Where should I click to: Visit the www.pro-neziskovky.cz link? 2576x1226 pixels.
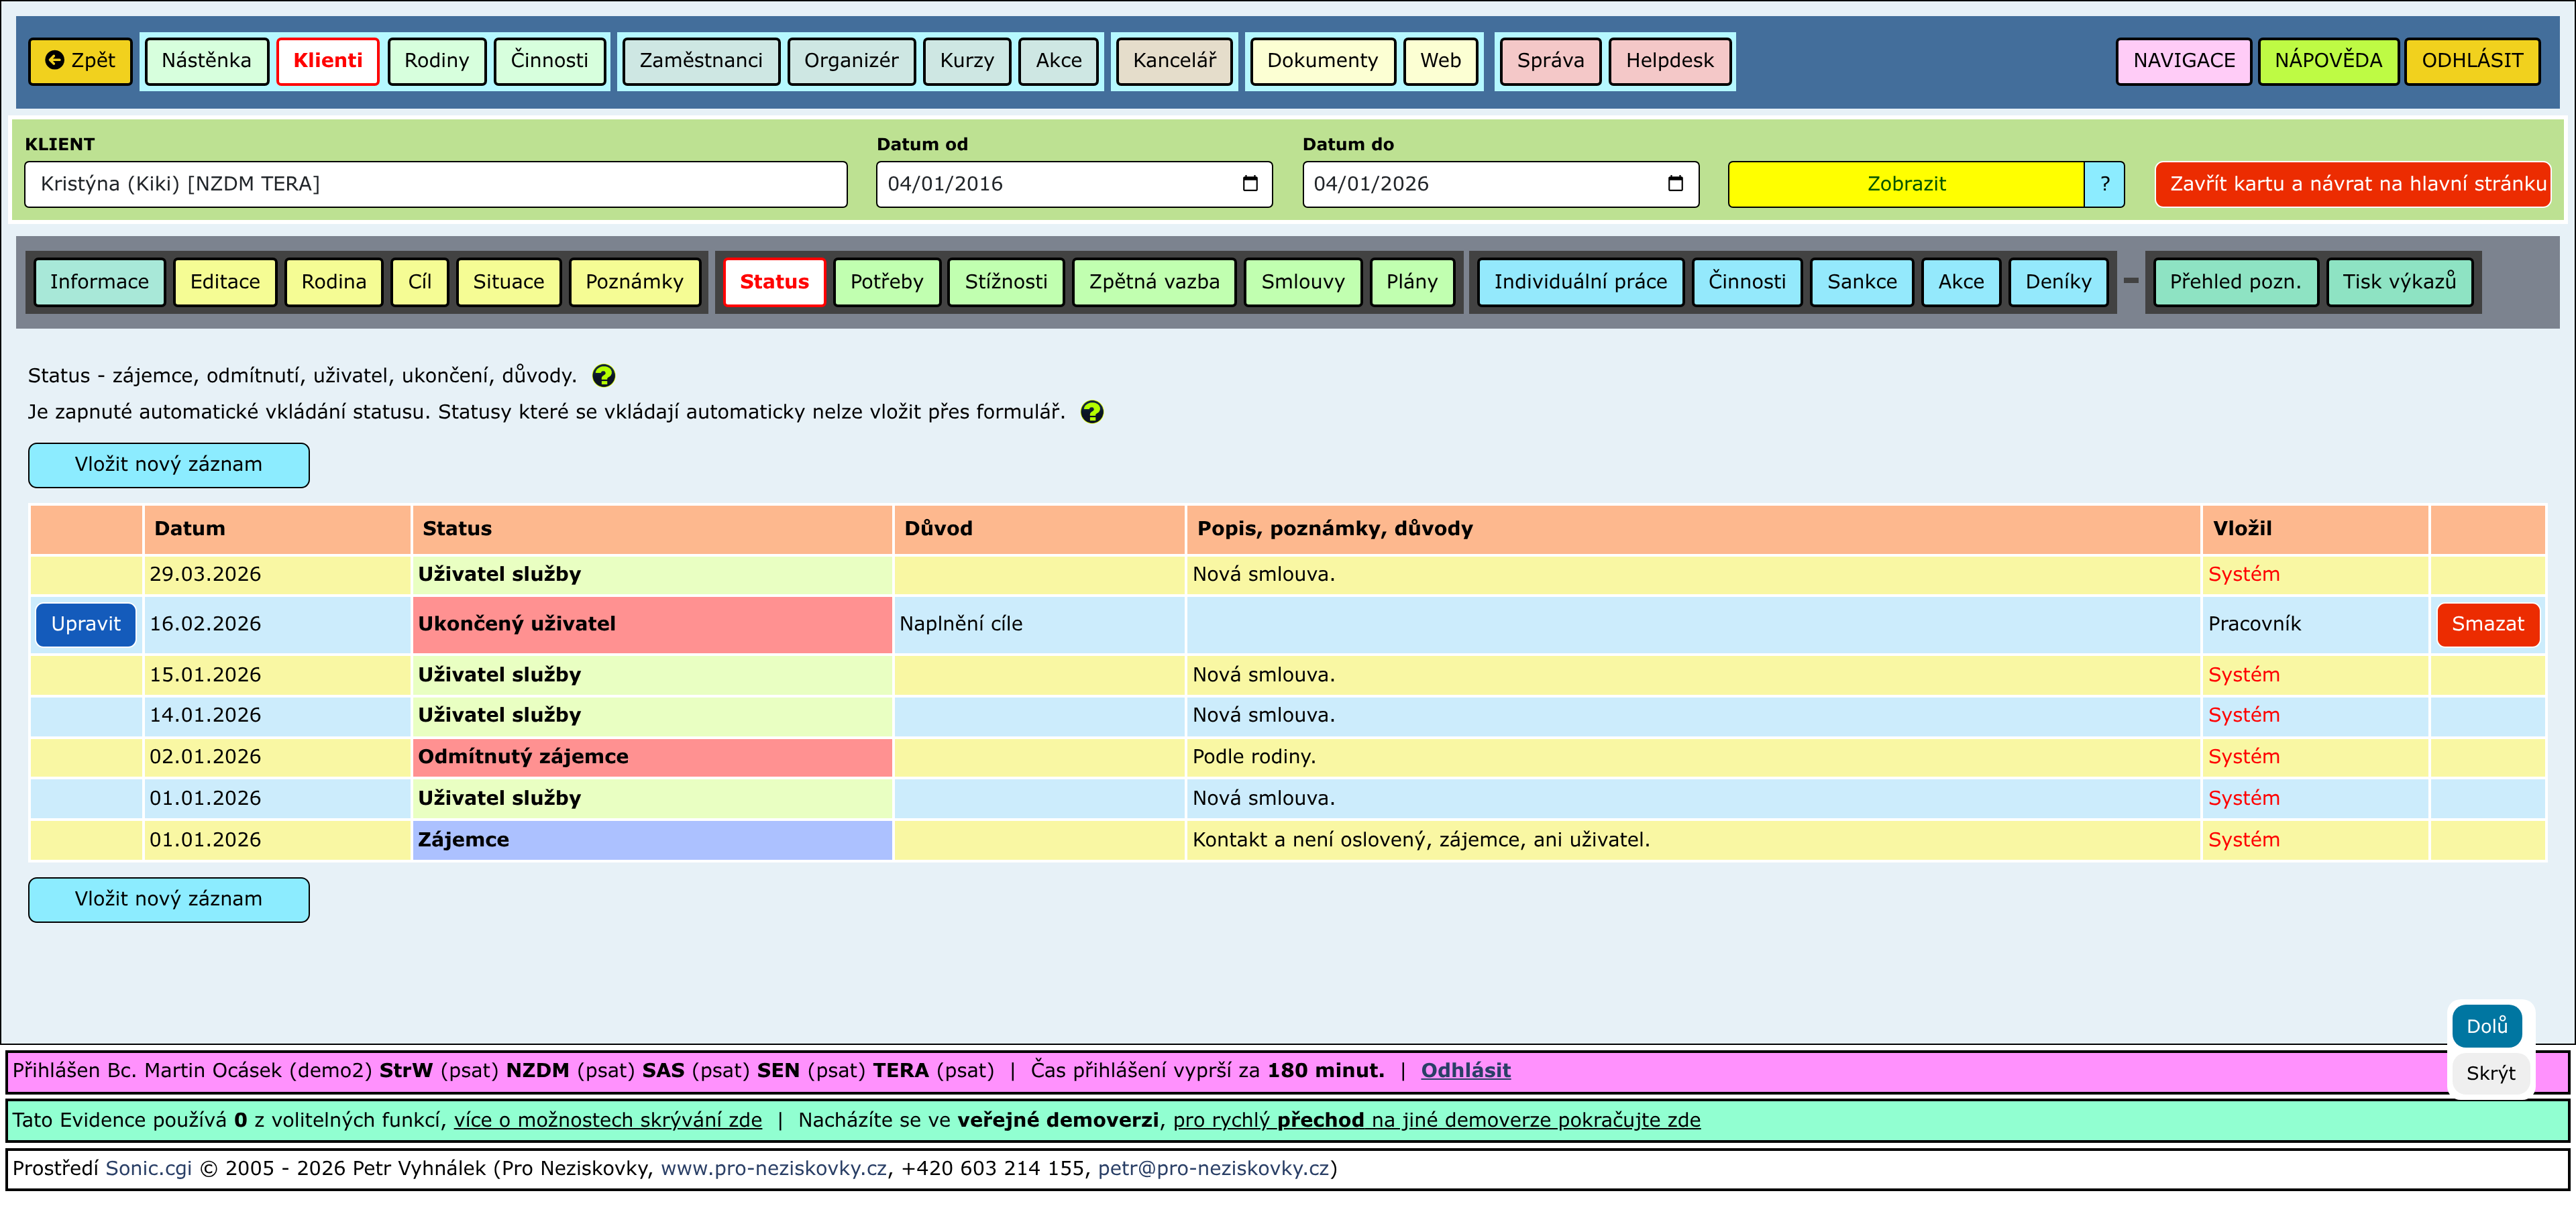click(774, 1169)
